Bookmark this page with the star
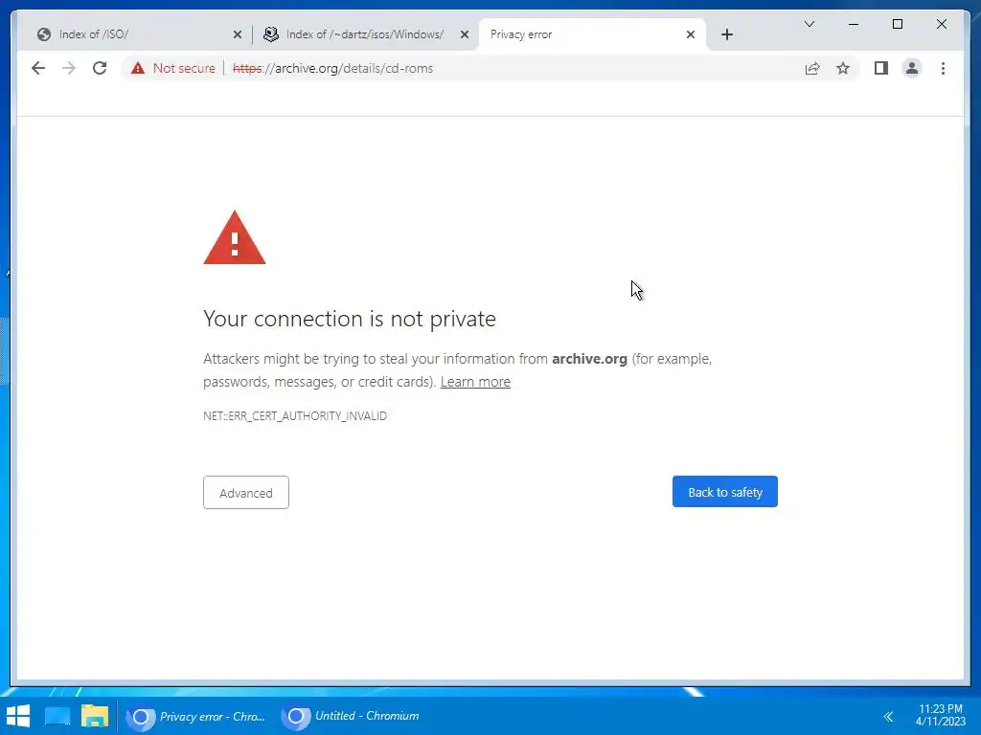The height and width of the screenshot is (735, 981). point(843,68)
